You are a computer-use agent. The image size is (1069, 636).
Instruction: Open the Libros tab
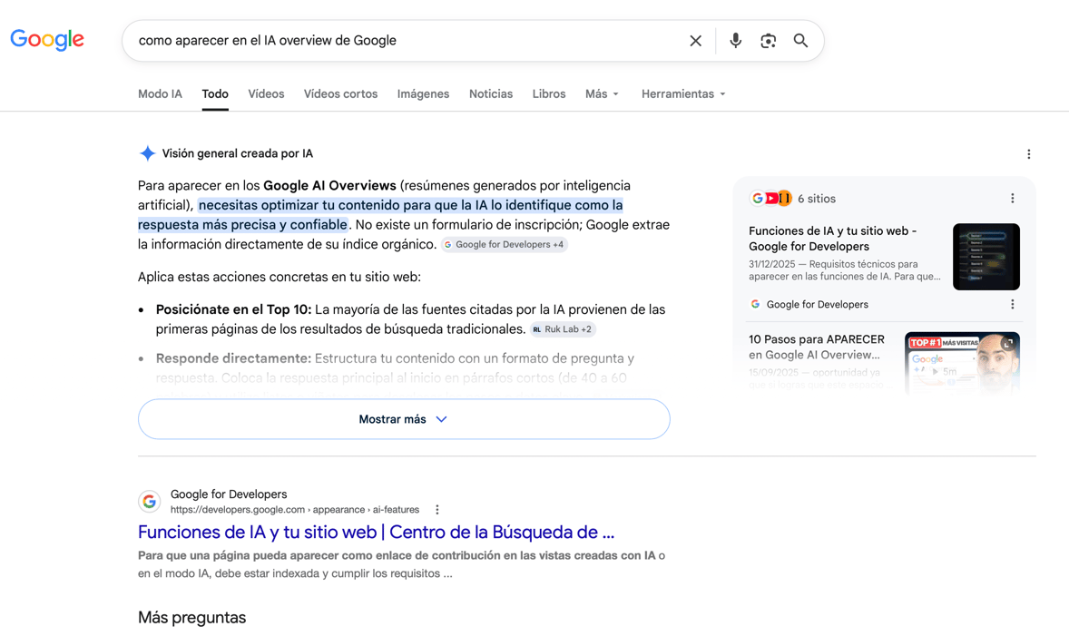point(549,94)
